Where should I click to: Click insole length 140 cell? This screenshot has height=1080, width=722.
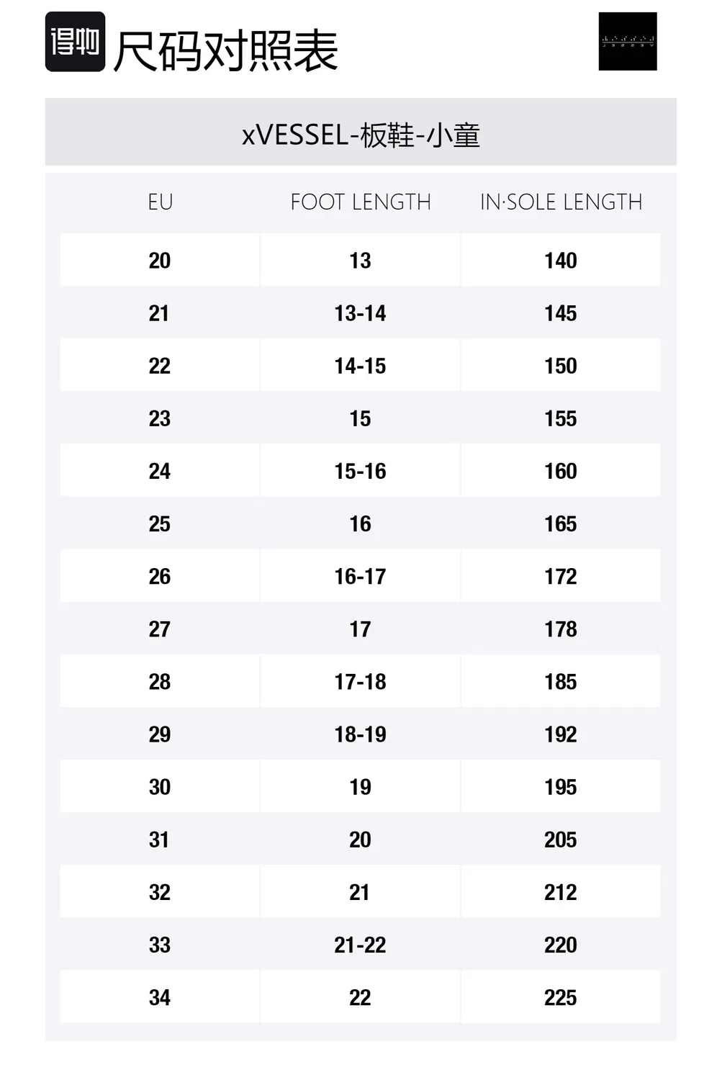(561, 260)
